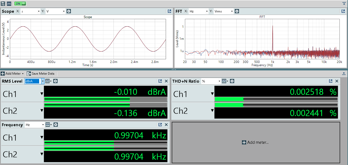Expand the RMS Level Ch1 channel arrow
Screen dimensions: 348x165
pyautogui.click(x=42, y=94)
